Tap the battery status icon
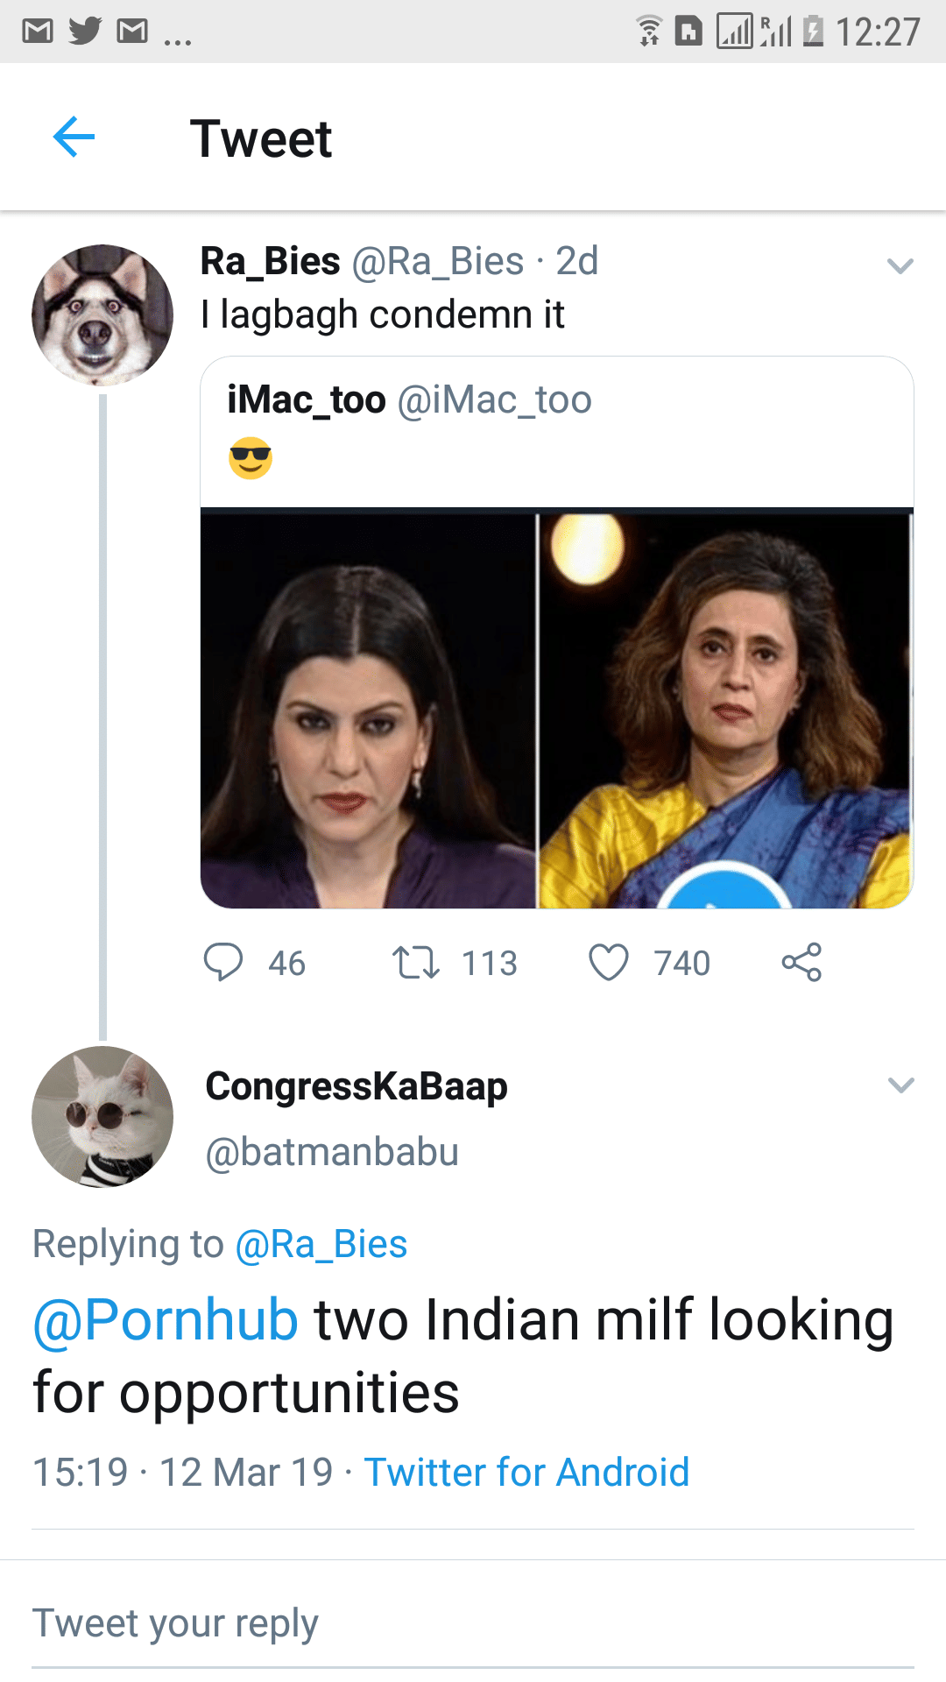The image size is (946, 1682). [x=813, y=32]
